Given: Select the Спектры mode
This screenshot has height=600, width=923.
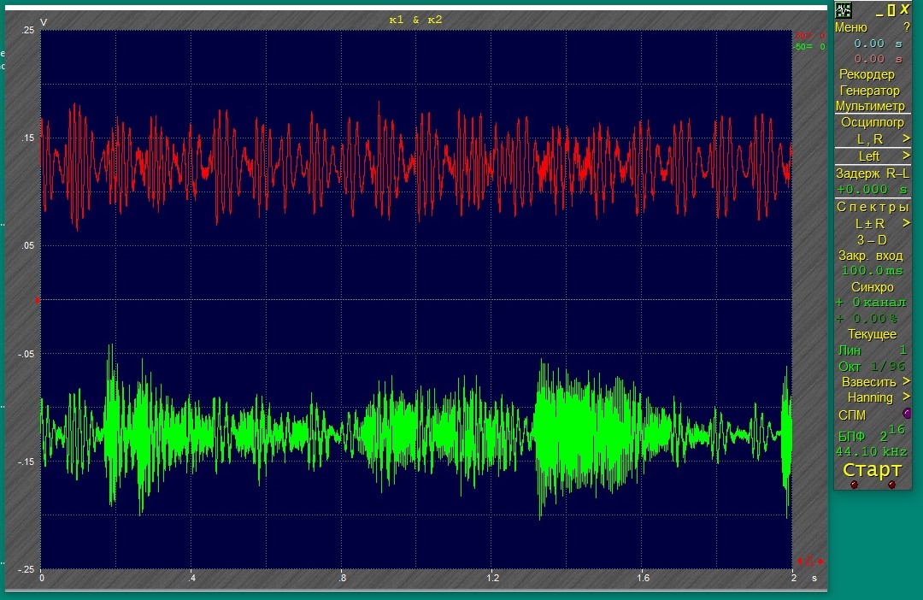Looking at the screenshot, I should point(873,207).
